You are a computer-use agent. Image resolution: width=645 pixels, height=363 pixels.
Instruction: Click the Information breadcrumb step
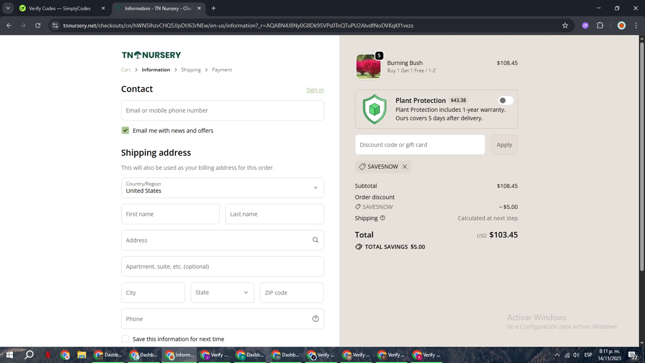(156, 70)
